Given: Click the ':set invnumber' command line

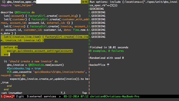Looking at the screenshot, I should (x=12, y=93).
